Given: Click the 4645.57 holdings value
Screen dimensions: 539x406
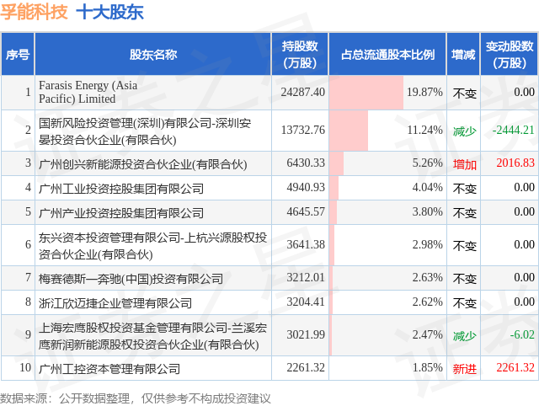Looking at the screenshot, I should pos(306,211).
